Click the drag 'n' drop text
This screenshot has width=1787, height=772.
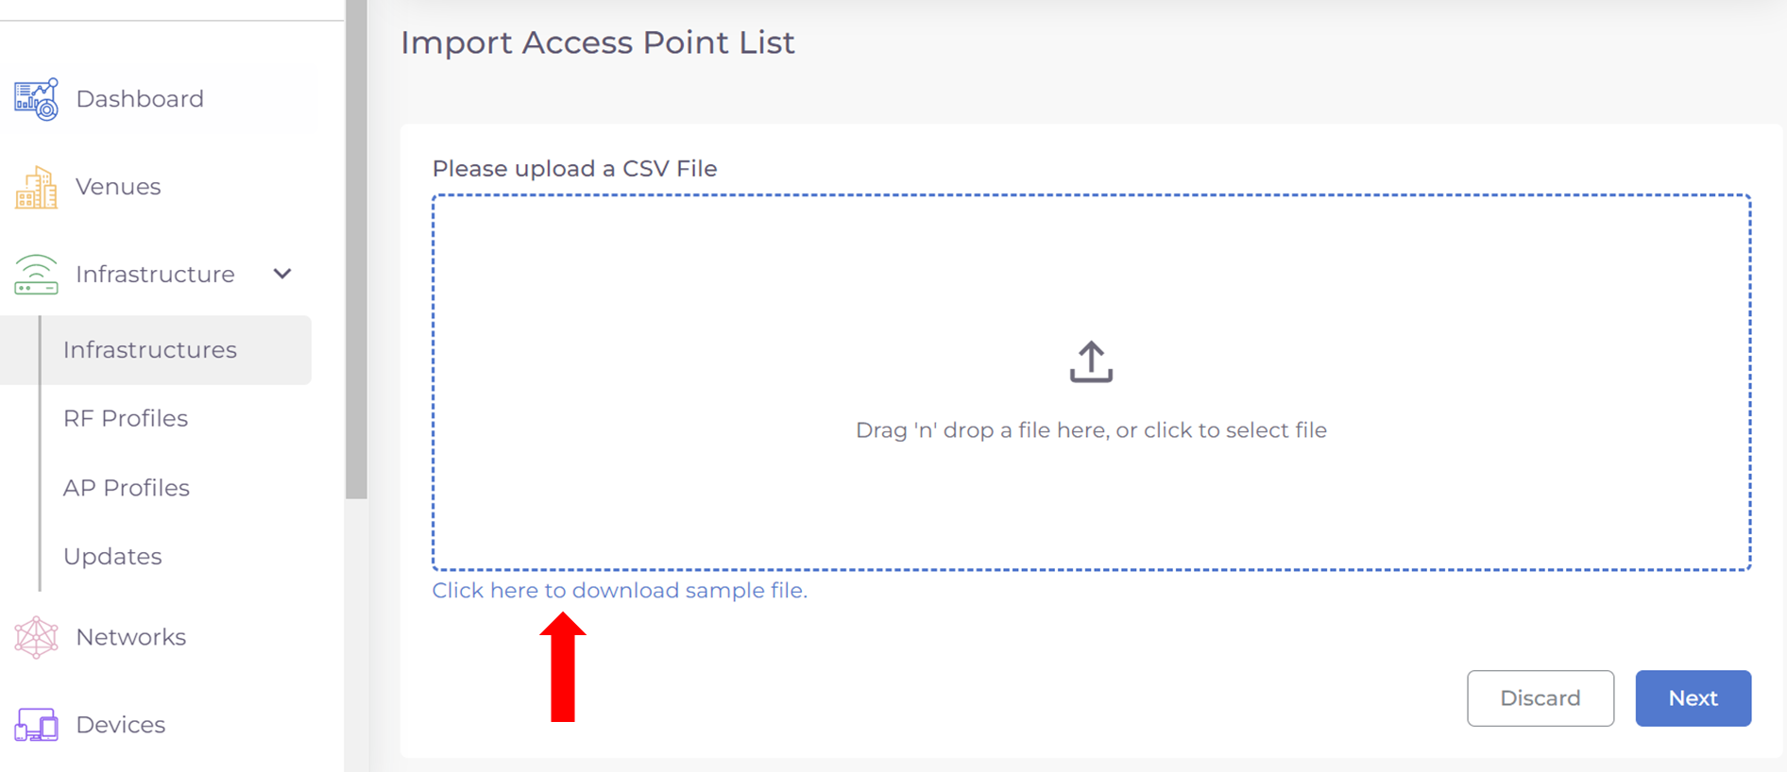pyautogui.click(x=1091, y=430)
